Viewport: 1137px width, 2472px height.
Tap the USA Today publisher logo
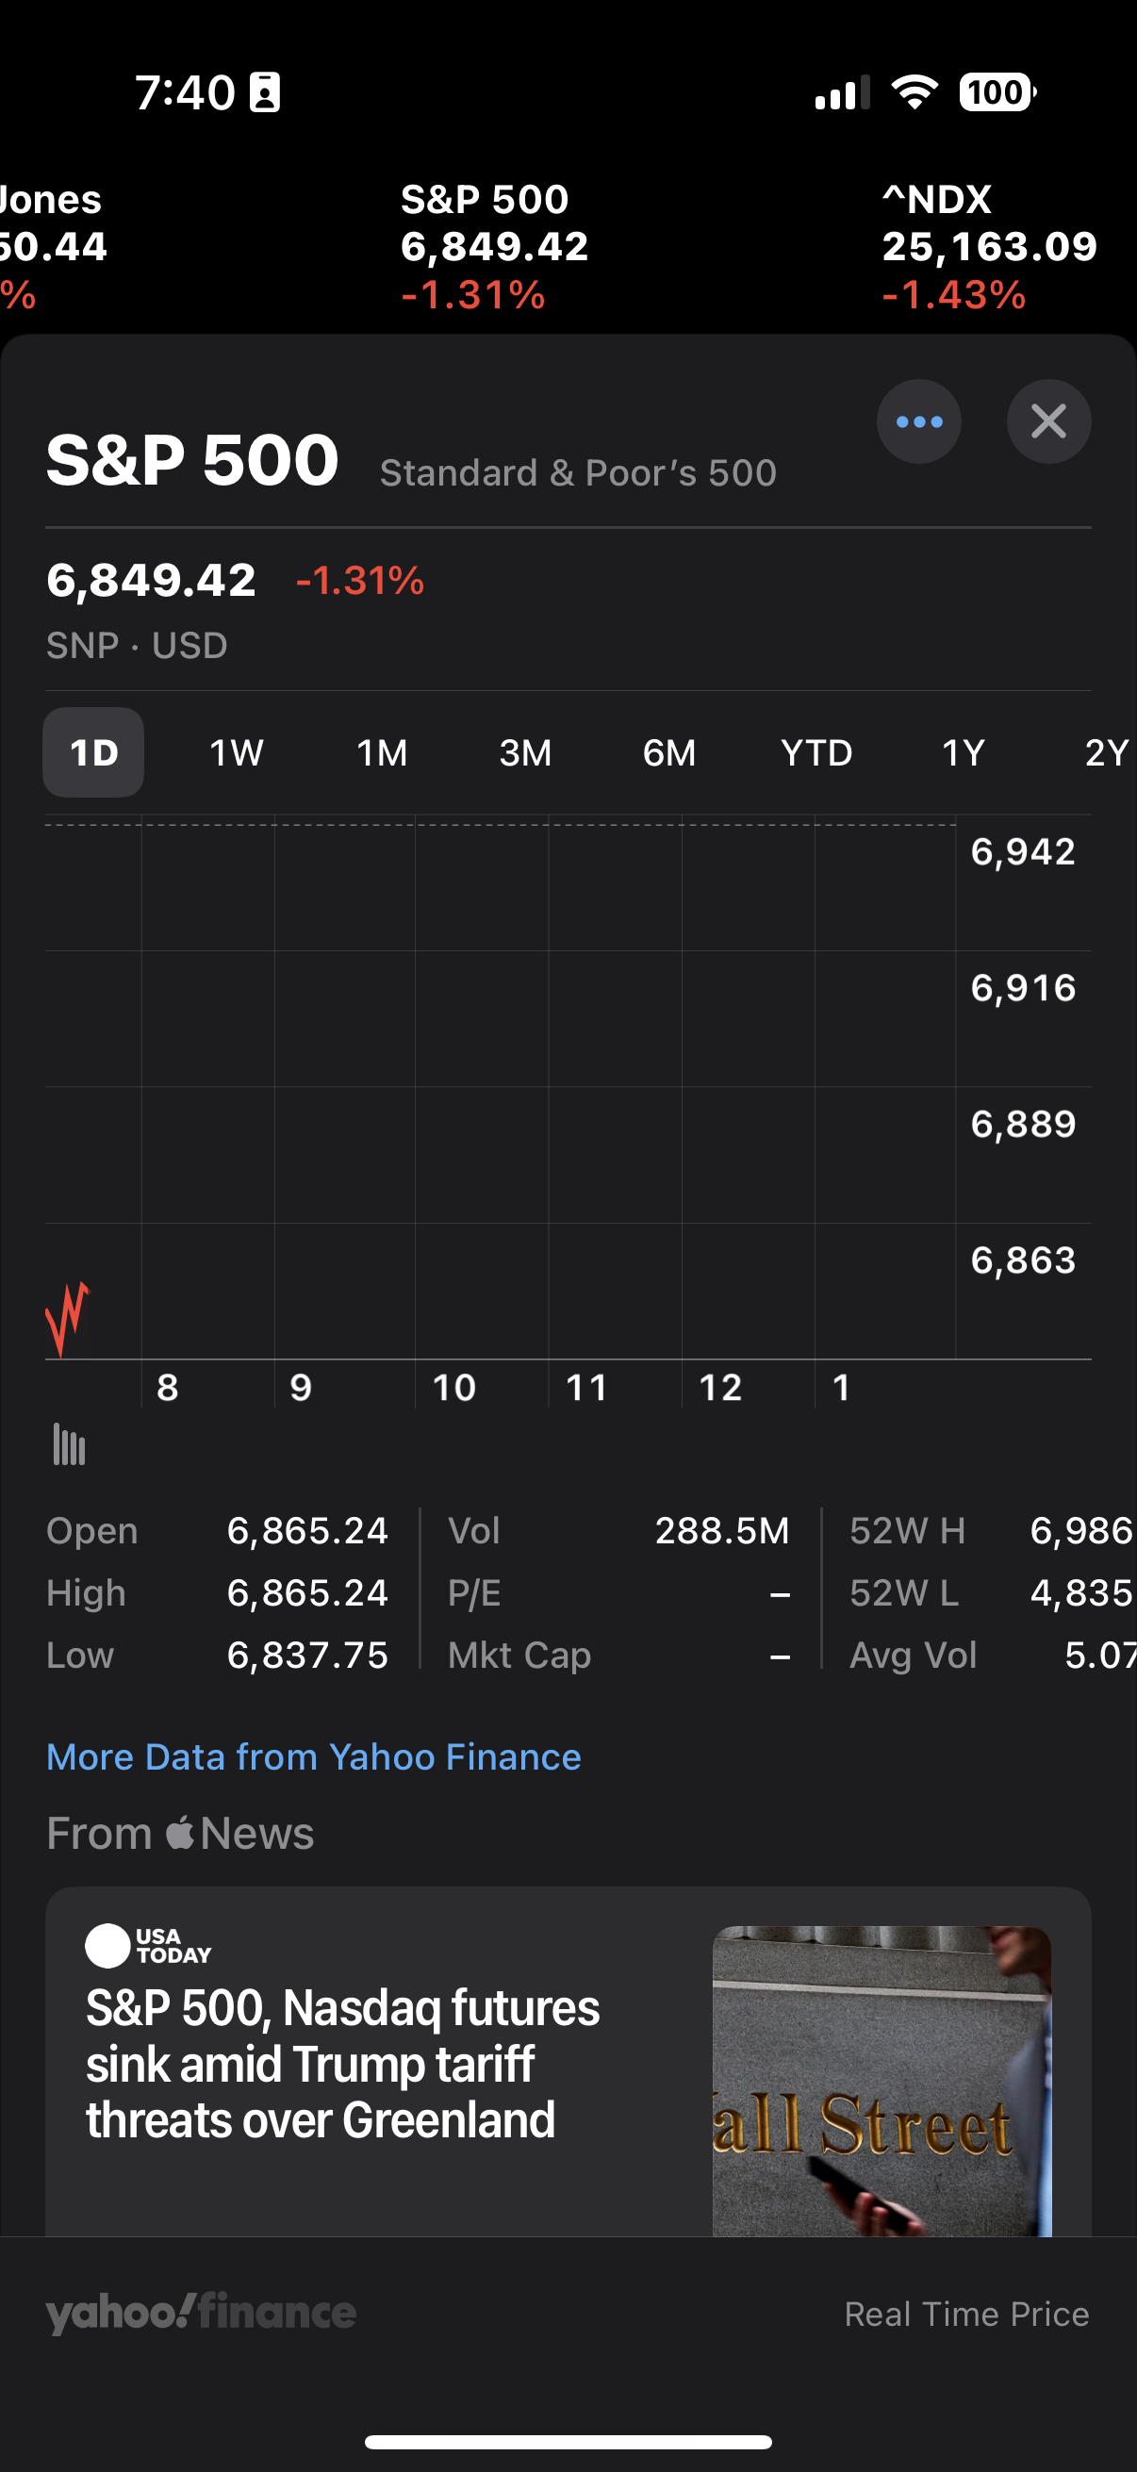tap(148, 1945)
